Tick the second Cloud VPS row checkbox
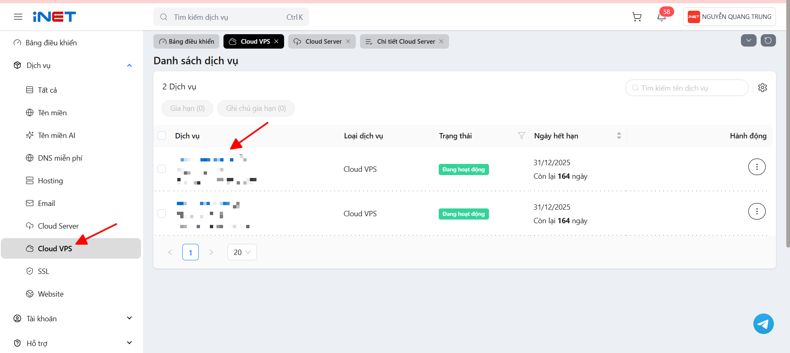 coord(162,213)
